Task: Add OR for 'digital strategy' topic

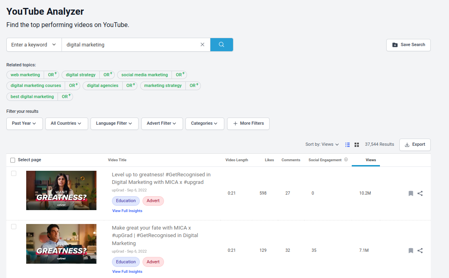Action: click(x=108, y=75)
